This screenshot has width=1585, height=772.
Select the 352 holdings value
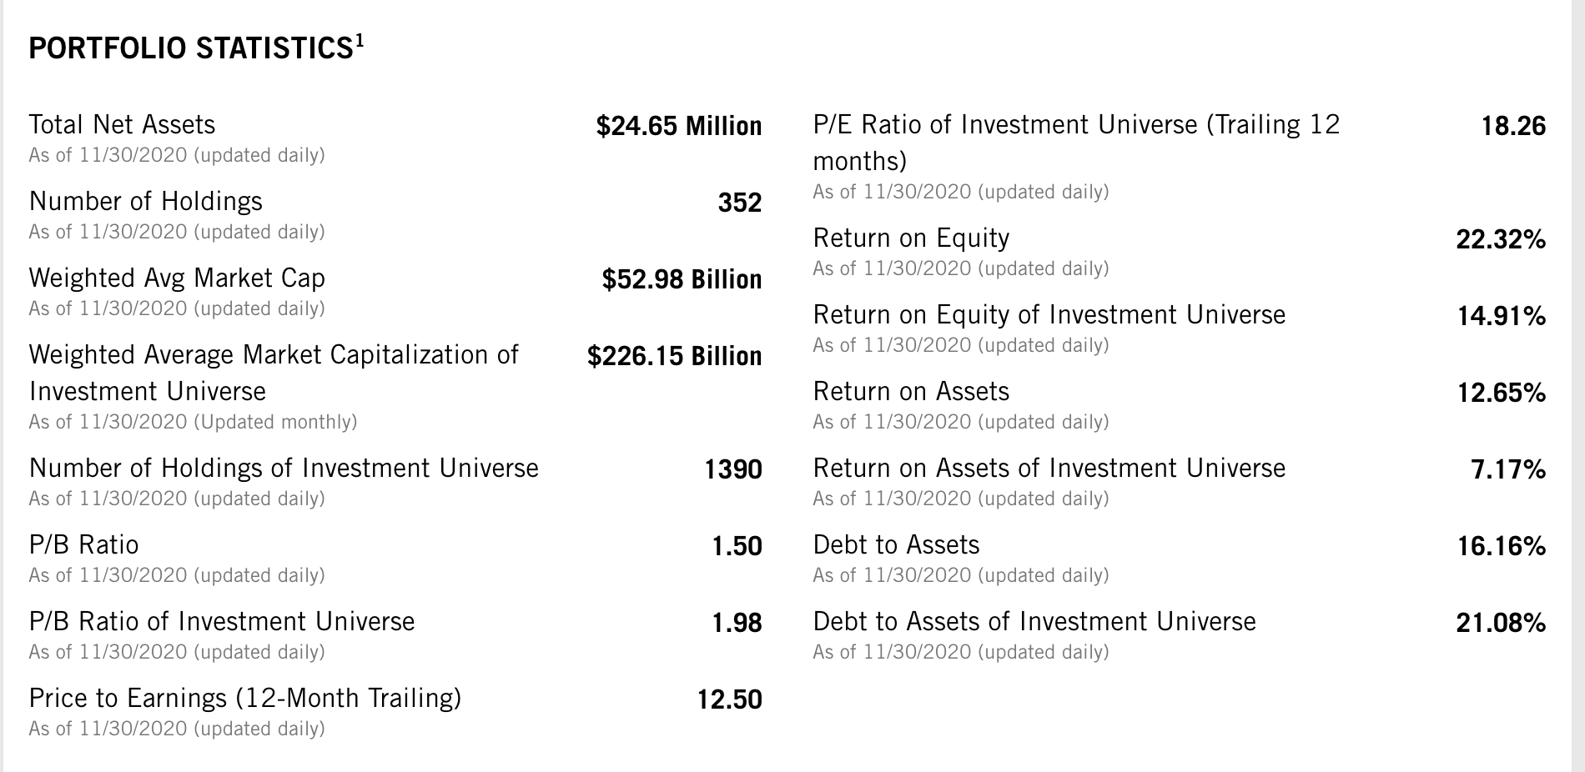pyautogui.click(x=739, y=203)
